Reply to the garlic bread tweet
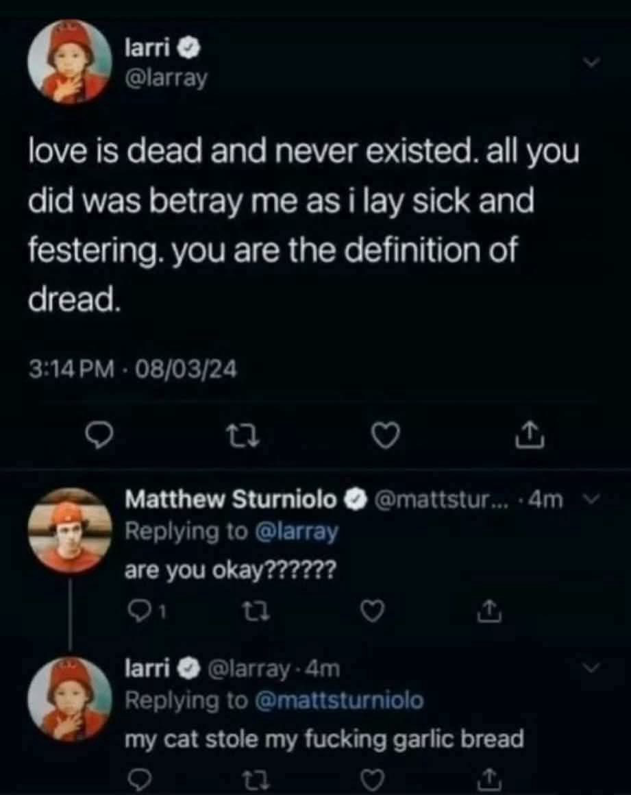Viewport: 631px width, 795px height. tap(139, 779)
